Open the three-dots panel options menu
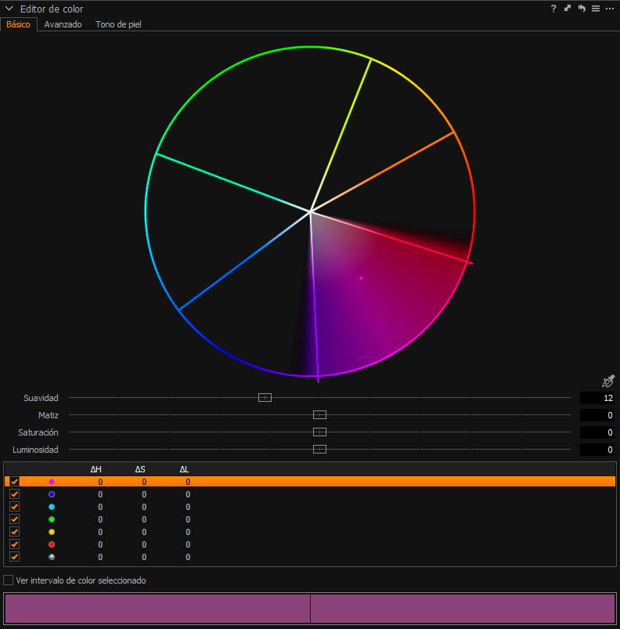The width and height of the screenshot is (620, 629). tap(610, 9)
